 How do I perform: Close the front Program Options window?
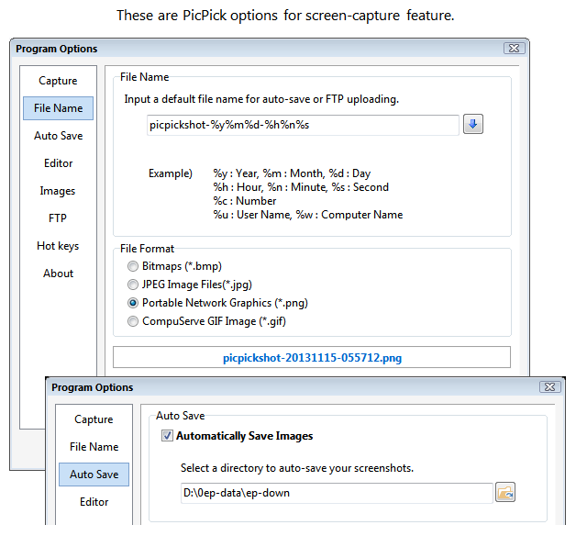pyautogui.click(x=549, y=386)
